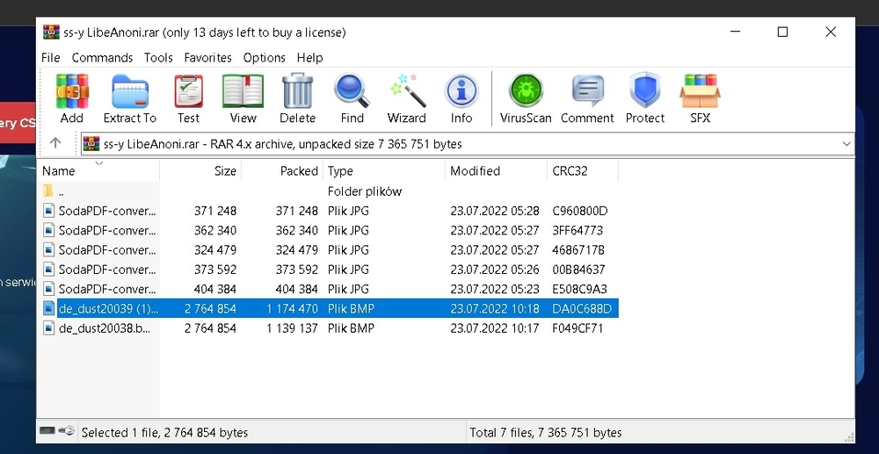
Task: Click modified date 23.07.2022 10:17
Action: click(x=494, y=328)
